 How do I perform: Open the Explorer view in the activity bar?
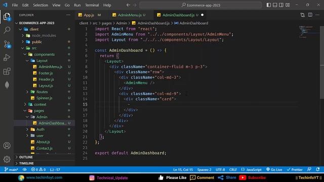point(7,17)
